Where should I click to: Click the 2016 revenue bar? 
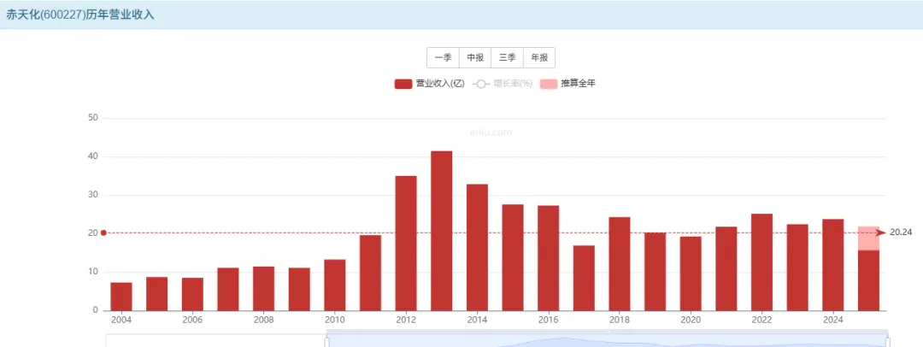point(548,258)
